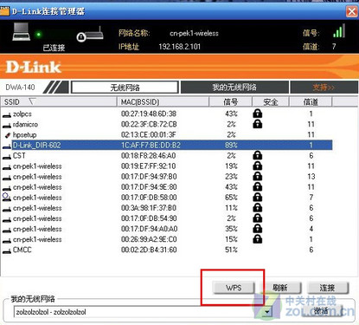Select cn-pek1-wireless with 15% signal

(x=37, y=239)
